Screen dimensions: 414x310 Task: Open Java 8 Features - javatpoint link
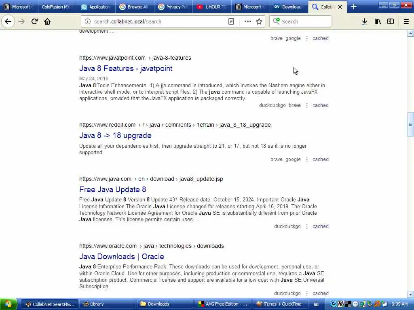click(x=126, y=69)
